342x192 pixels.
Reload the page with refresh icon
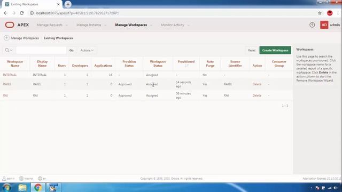pos(22,13)
